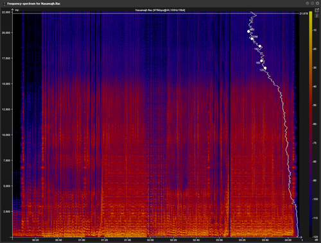Image resolution: width=321 pixels, height=243 pixels.
Task: Click the -120 dB scale label
Action: point(315,237)
